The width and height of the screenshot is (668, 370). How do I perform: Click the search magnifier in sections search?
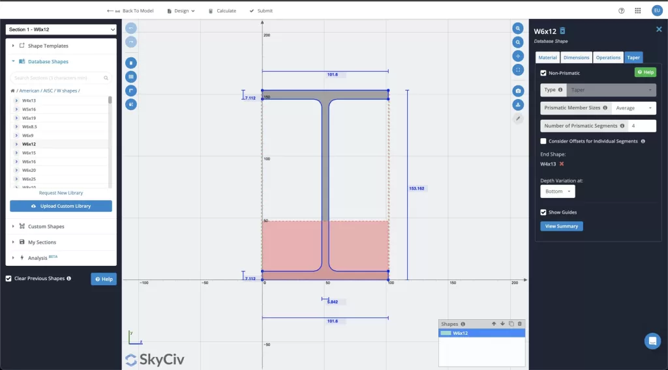(x=106, y=78)
